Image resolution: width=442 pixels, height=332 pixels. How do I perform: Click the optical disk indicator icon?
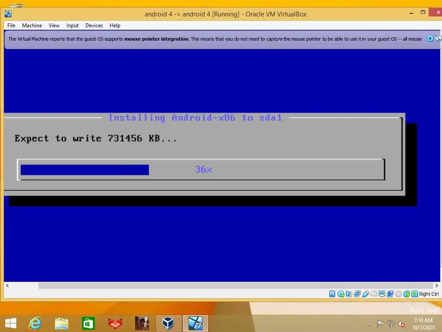[341, 294]
